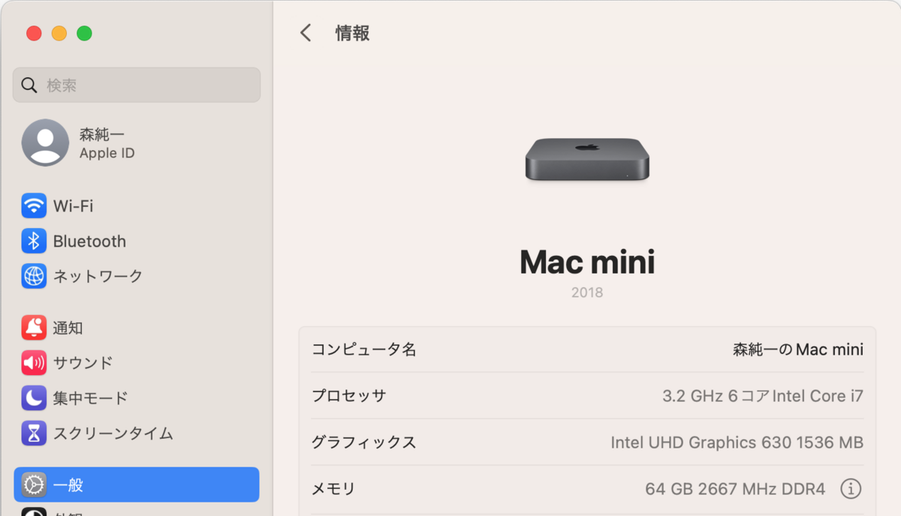Viewport: 901px width, 516px height.
Task: Open サウンド settings label
Action: [83, 363]
